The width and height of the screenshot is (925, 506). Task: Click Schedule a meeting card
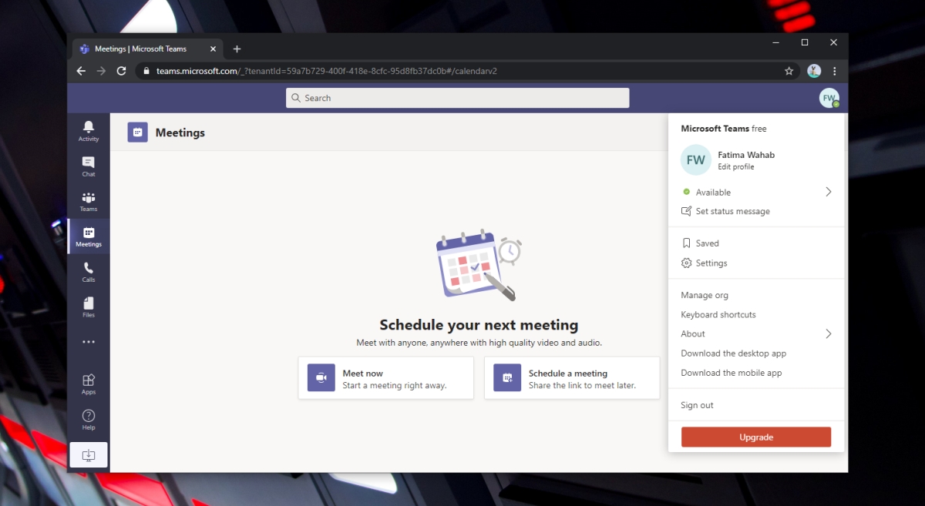(x=572, y=377)
